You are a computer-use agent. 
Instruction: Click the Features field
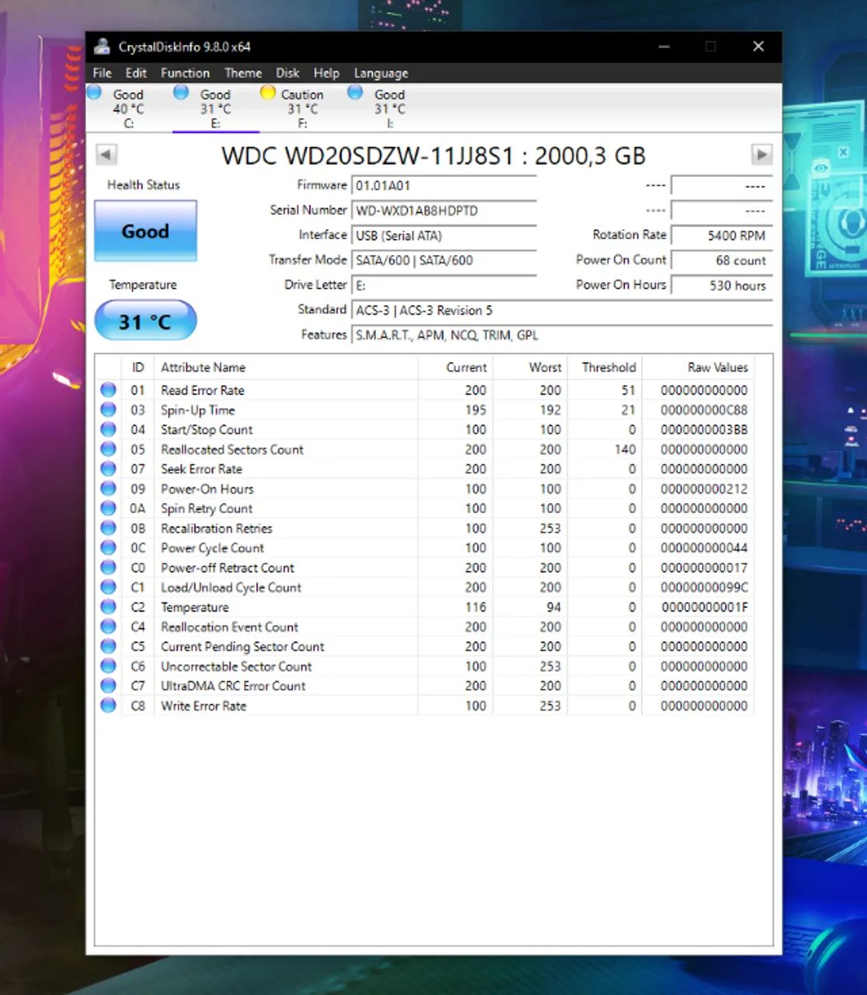click(562, 335)
